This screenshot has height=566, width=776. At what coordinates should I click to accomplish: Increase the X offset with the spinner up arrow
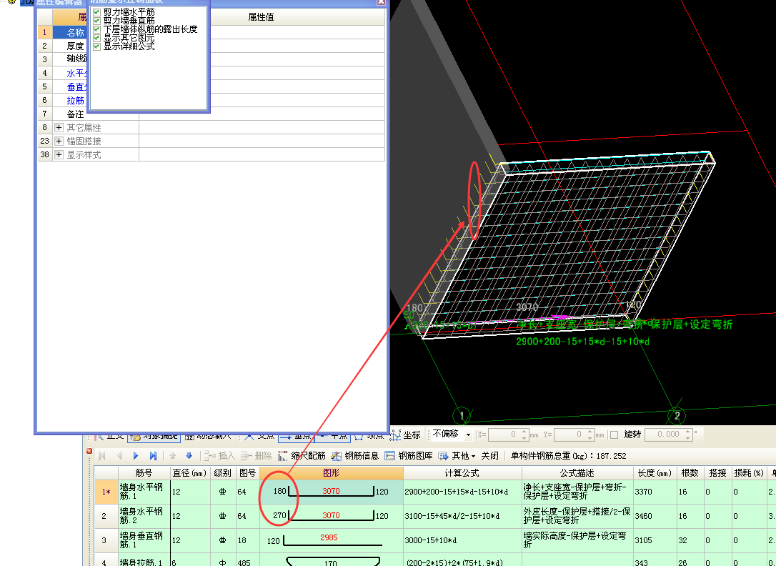(x=524, y=432)
